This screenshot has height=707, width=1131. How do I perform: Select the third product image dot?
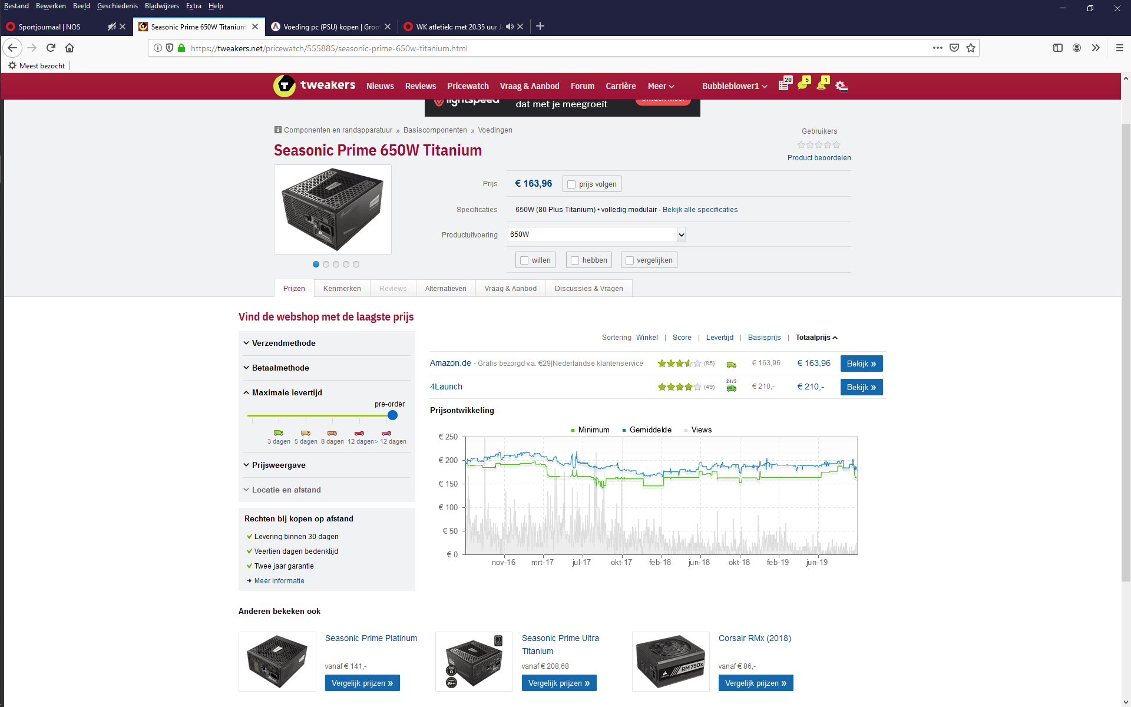pyautogui.click(x=336, y=265)
